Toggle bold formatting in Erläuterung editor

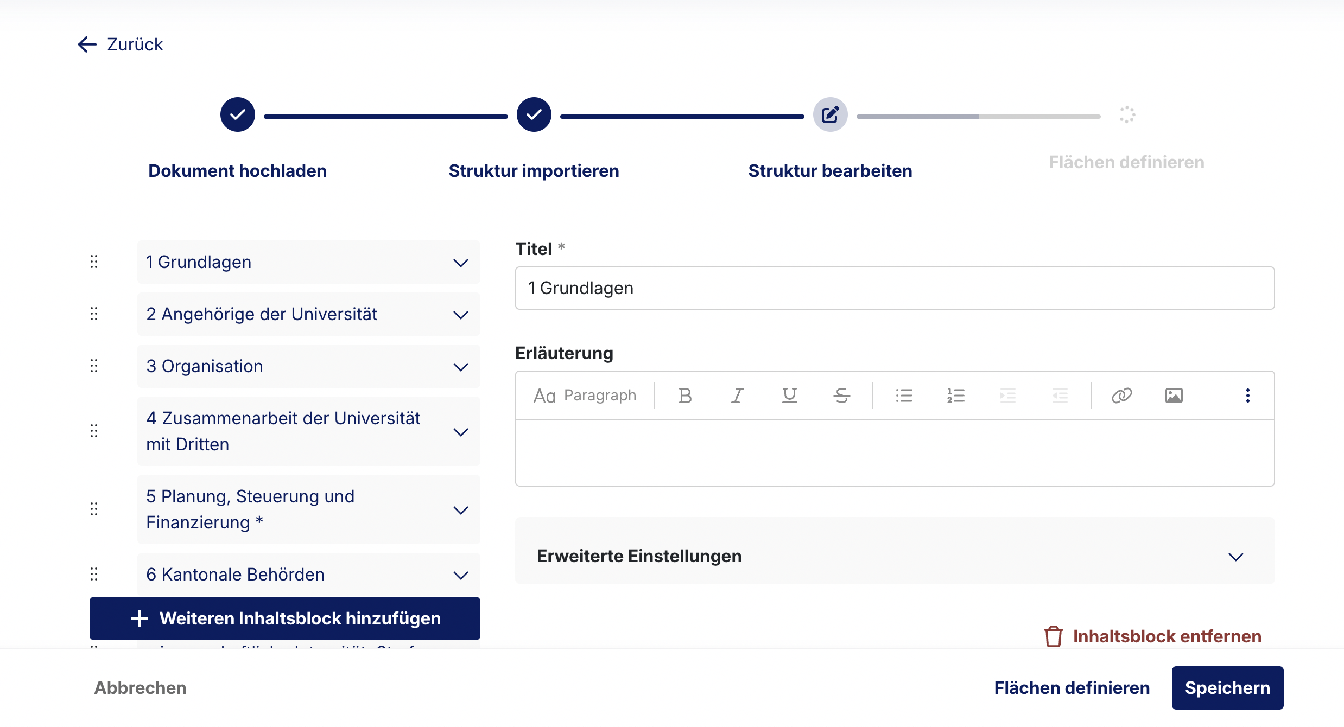point(685,396)
